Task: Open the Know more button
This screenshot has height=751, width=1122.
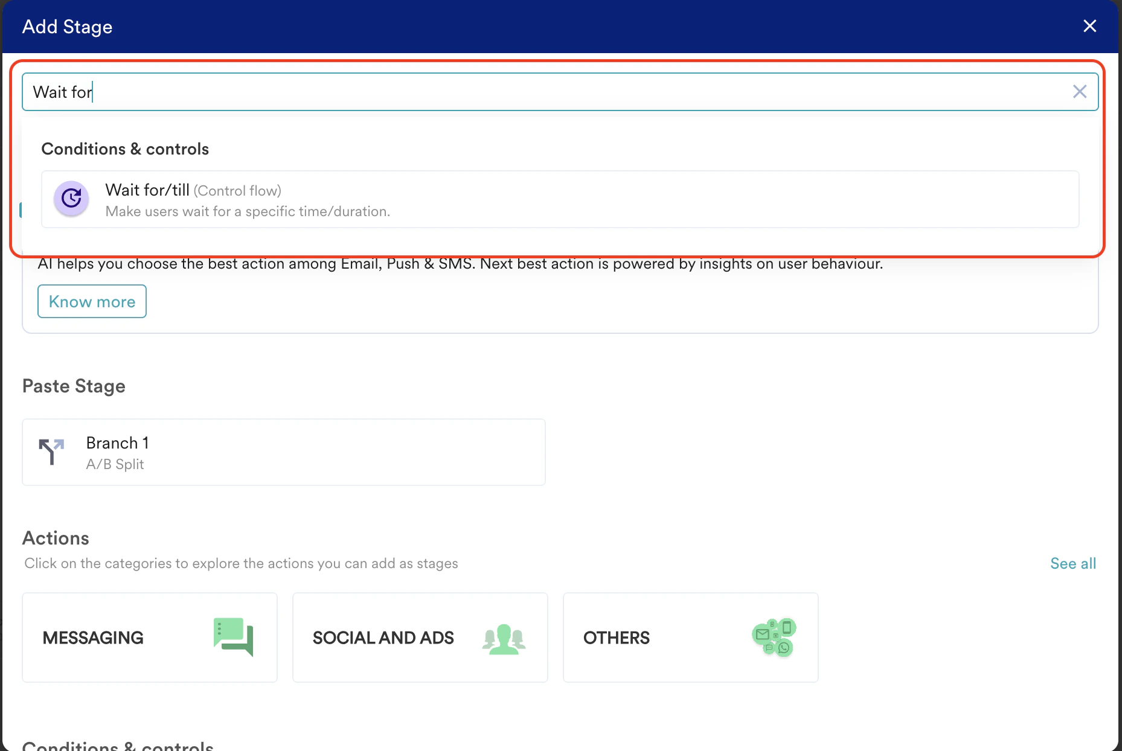Action: 92,301
